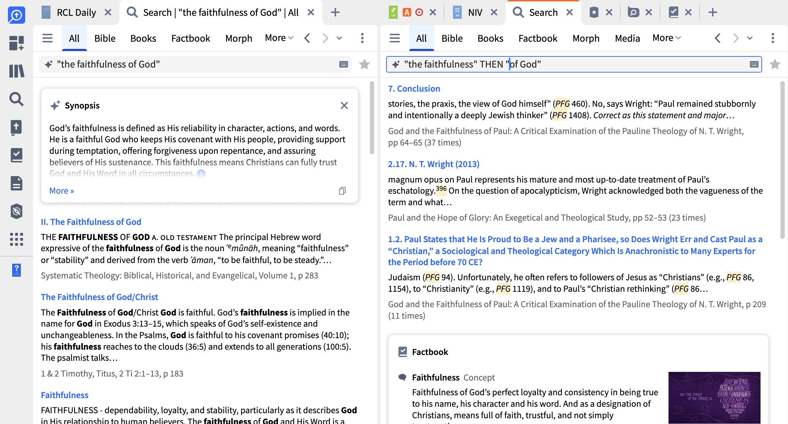The width and height of the screenshot is (788, 424).
Task: Open the Documents sidebar icon
Action: point(17,183)
